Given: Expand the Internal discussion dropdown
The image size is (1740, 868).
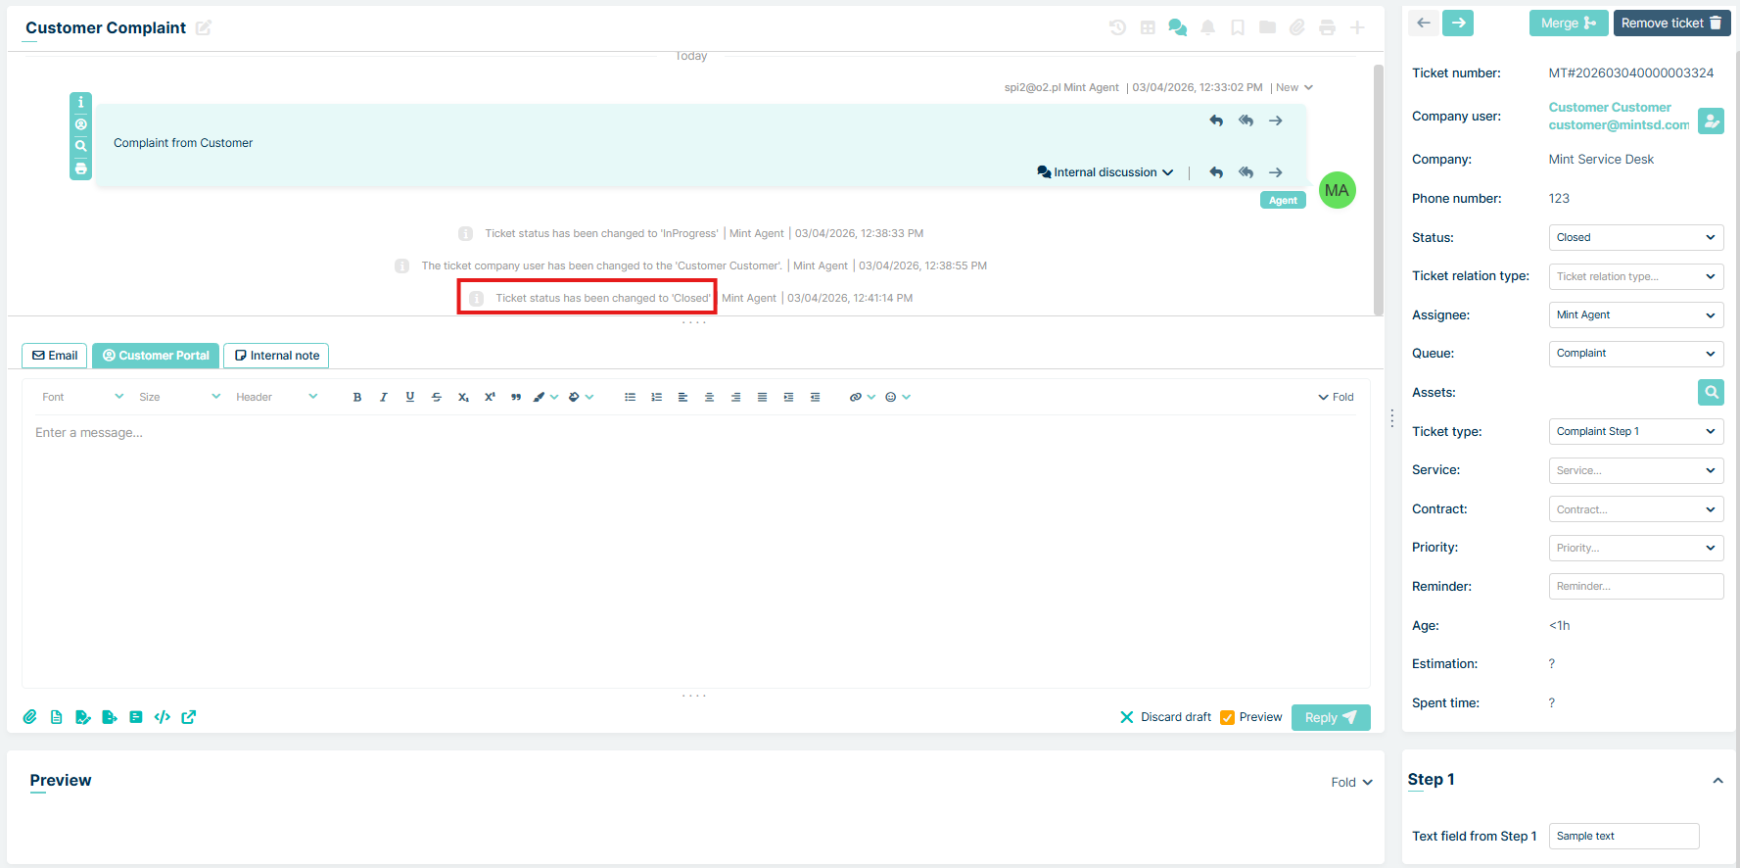Looking at the screenshot, I should 1105,172.
